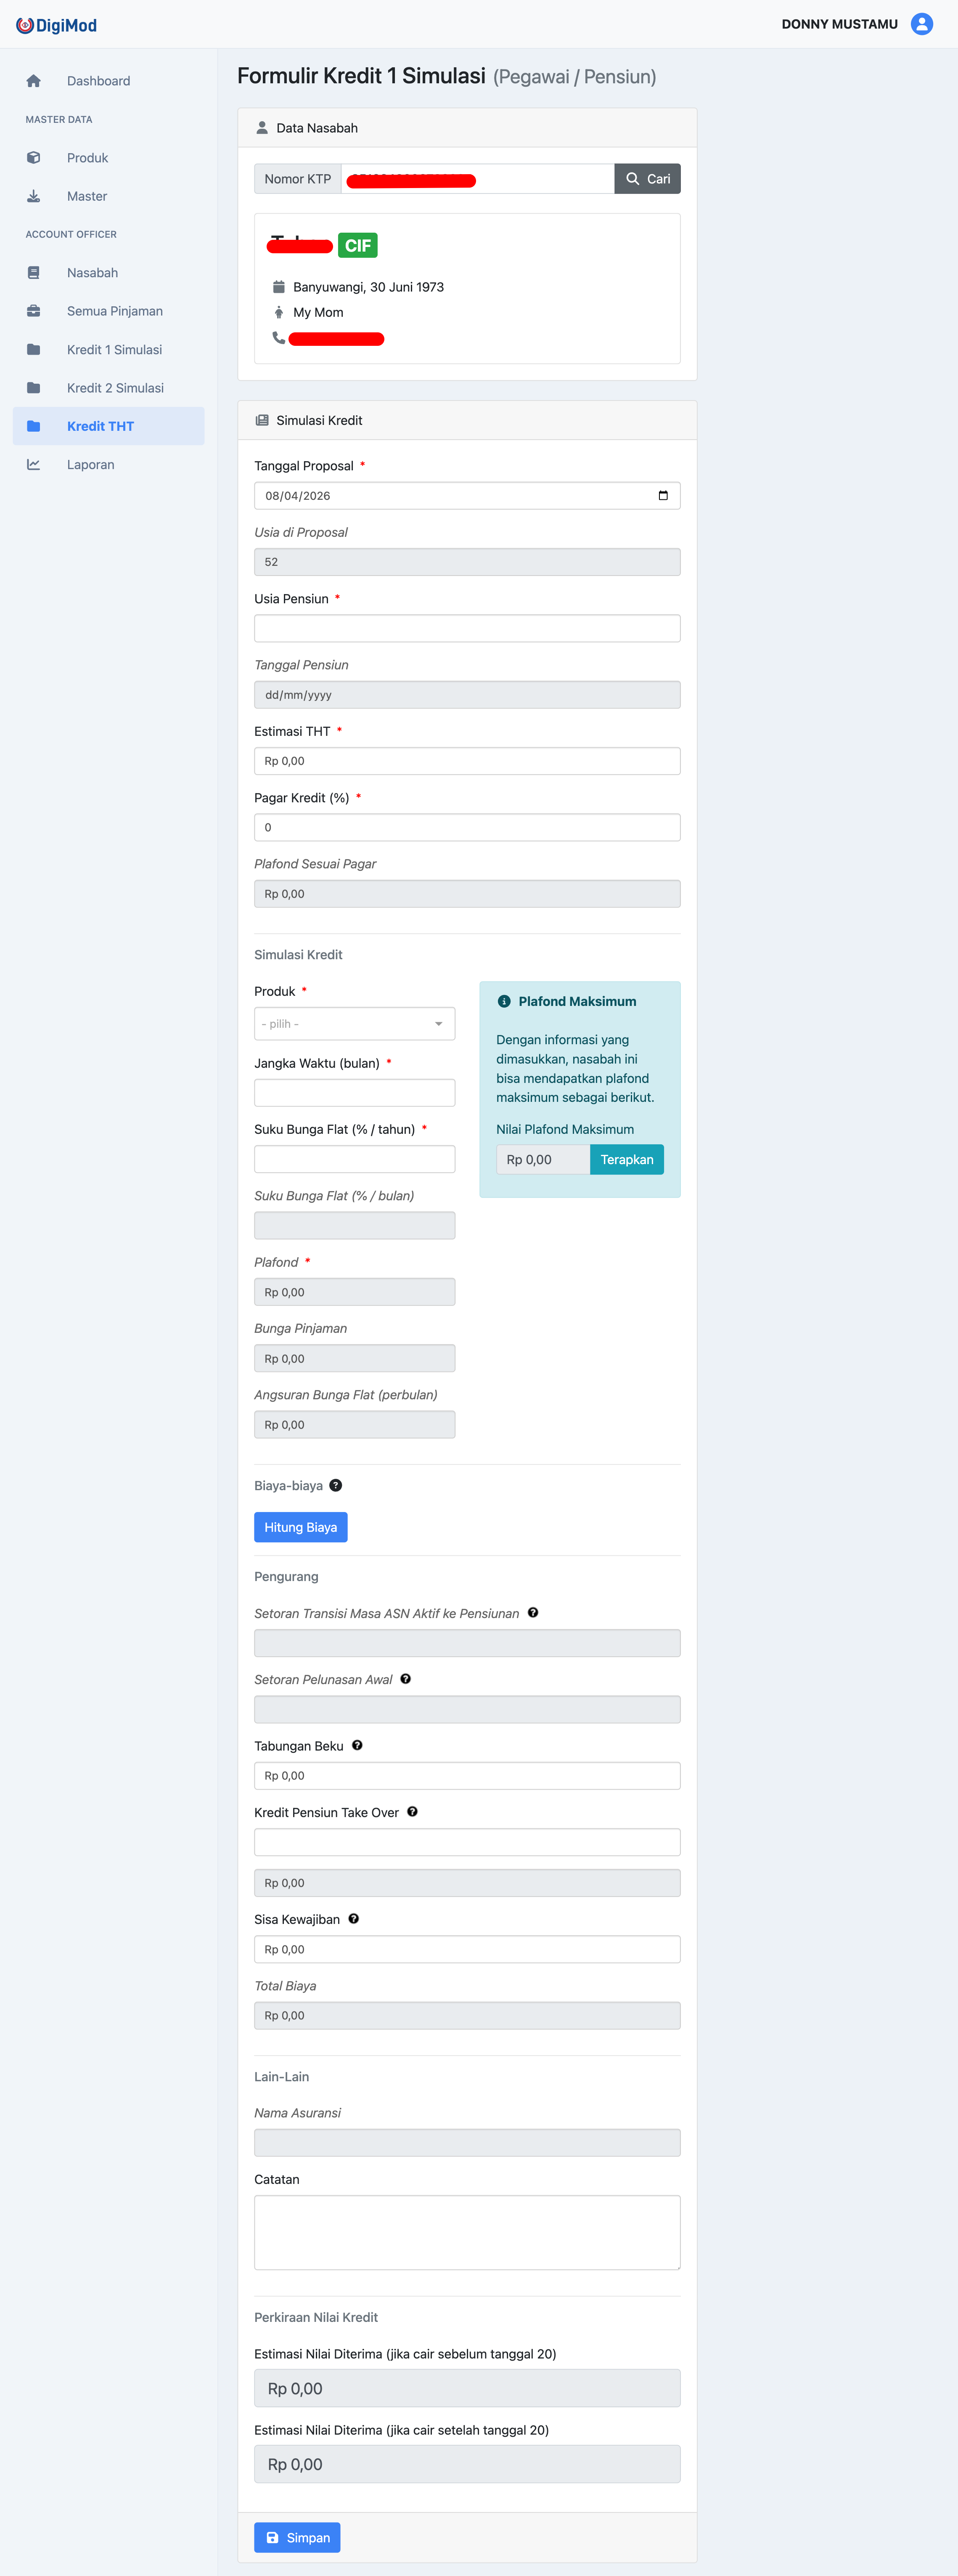Viewport: 958px width, 2576px height.
Task: Click the user avatar icon beside DONNY MUSTAMU
Action: tap(921, 24)
